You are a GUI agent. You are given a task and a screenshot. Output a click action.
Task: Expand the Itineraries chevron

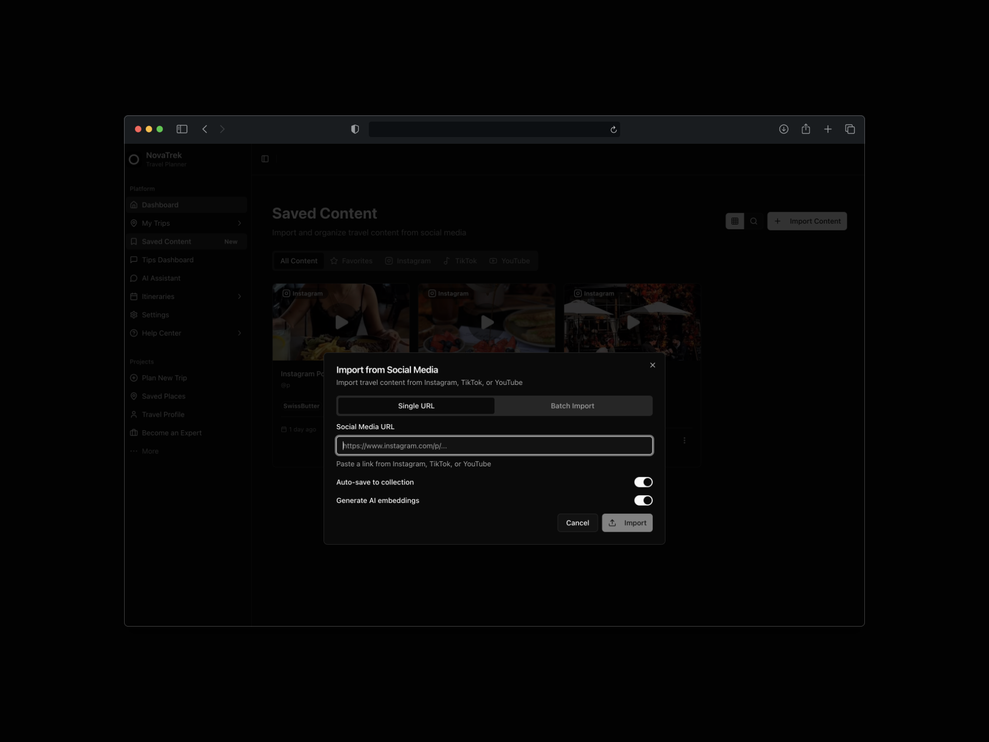pyautogui.click(x=239, y=296)
